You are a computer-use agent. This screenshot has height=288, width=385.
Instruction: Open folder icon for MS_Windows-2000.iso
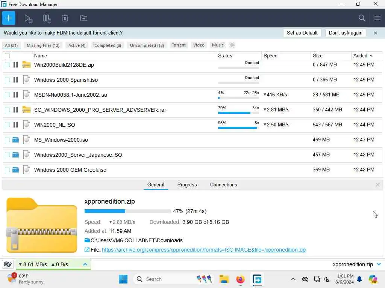coord(15,140)
